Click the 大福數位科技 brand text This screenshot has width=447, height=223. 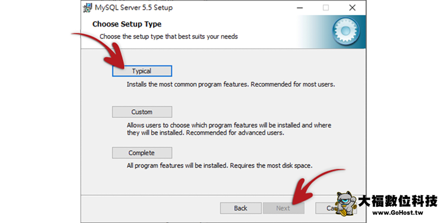click(x=398, y=200)
